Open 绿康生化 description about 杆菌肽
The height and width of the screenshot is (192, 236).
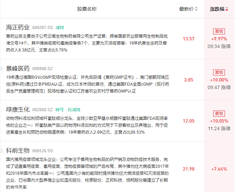[x=87, y=125]
